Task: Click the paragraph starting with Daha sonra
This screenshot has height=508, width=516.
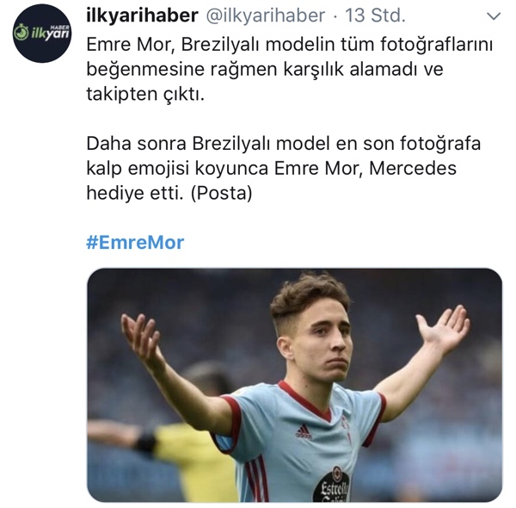Action: 284,168
